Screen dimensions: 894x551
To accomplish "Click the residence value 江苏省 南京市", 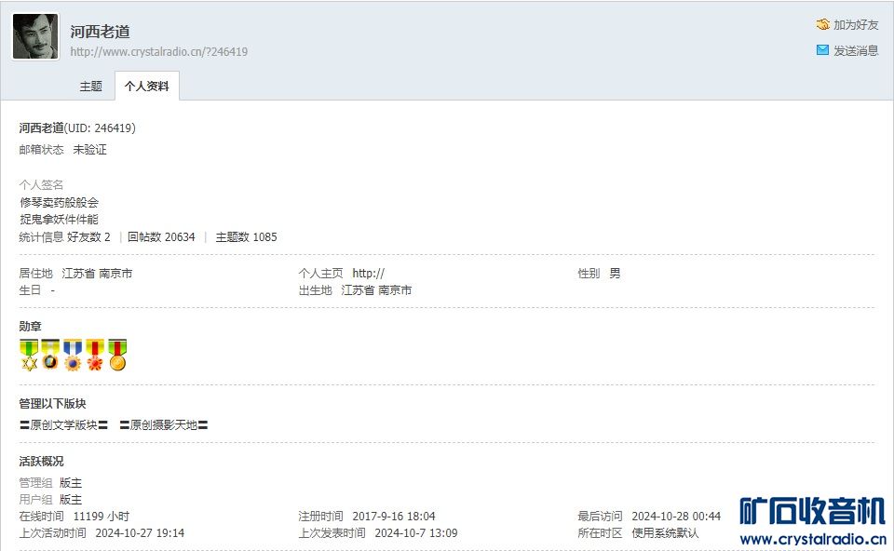I will (97, 274).
